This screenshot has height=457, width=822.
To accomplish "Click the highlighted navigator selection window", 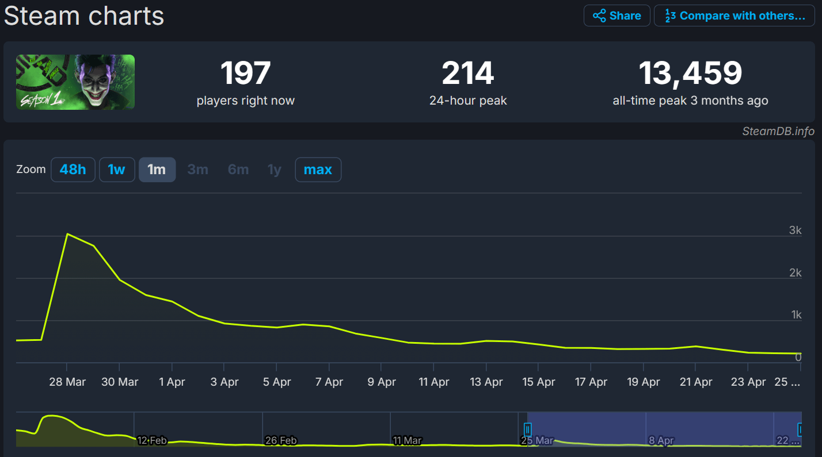I will click(x=664, y=429).
